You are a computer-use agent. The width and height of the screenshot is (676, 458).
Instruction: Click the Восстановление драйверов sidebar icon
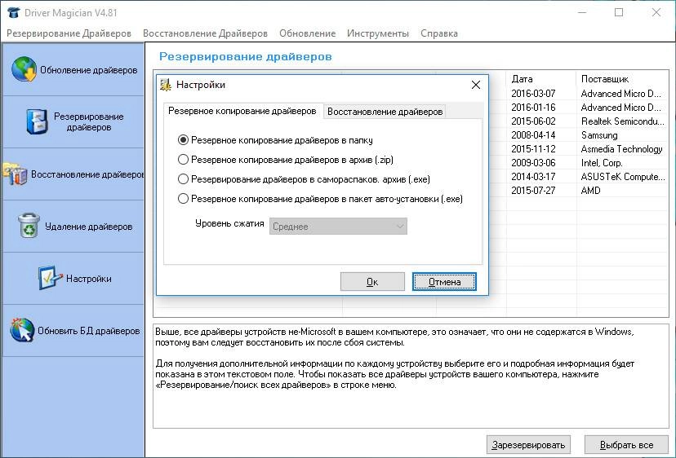point(16,174)
